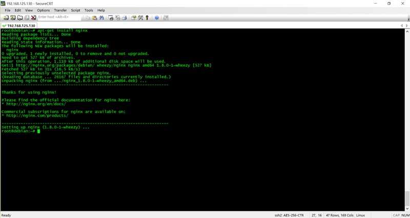Click the middle printer icon in toolbar

[118, 18]
